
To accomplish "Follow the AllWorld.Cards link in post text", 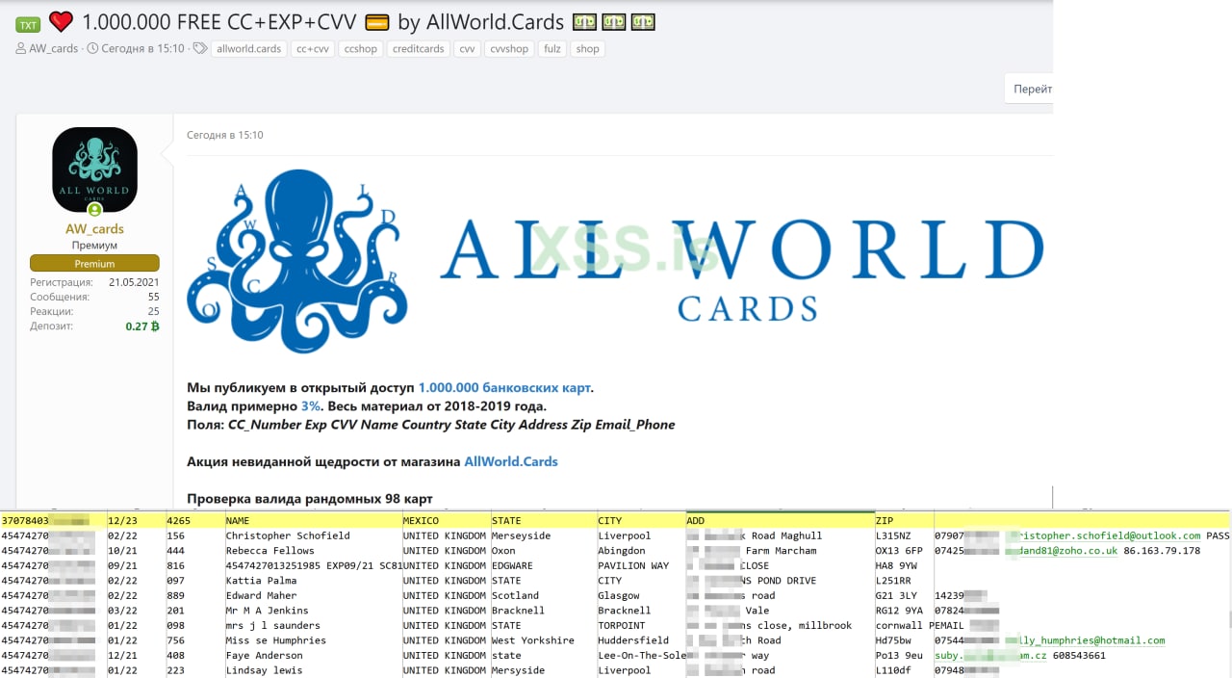I will point(511,461).
